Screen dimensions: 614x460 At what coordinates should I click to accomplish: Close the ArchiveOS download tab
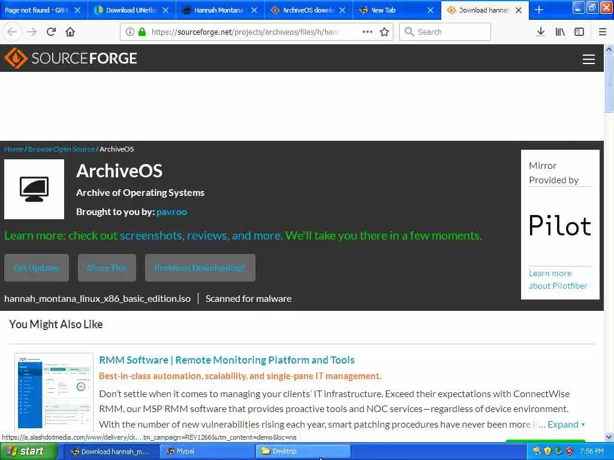[x=342, y=10]
